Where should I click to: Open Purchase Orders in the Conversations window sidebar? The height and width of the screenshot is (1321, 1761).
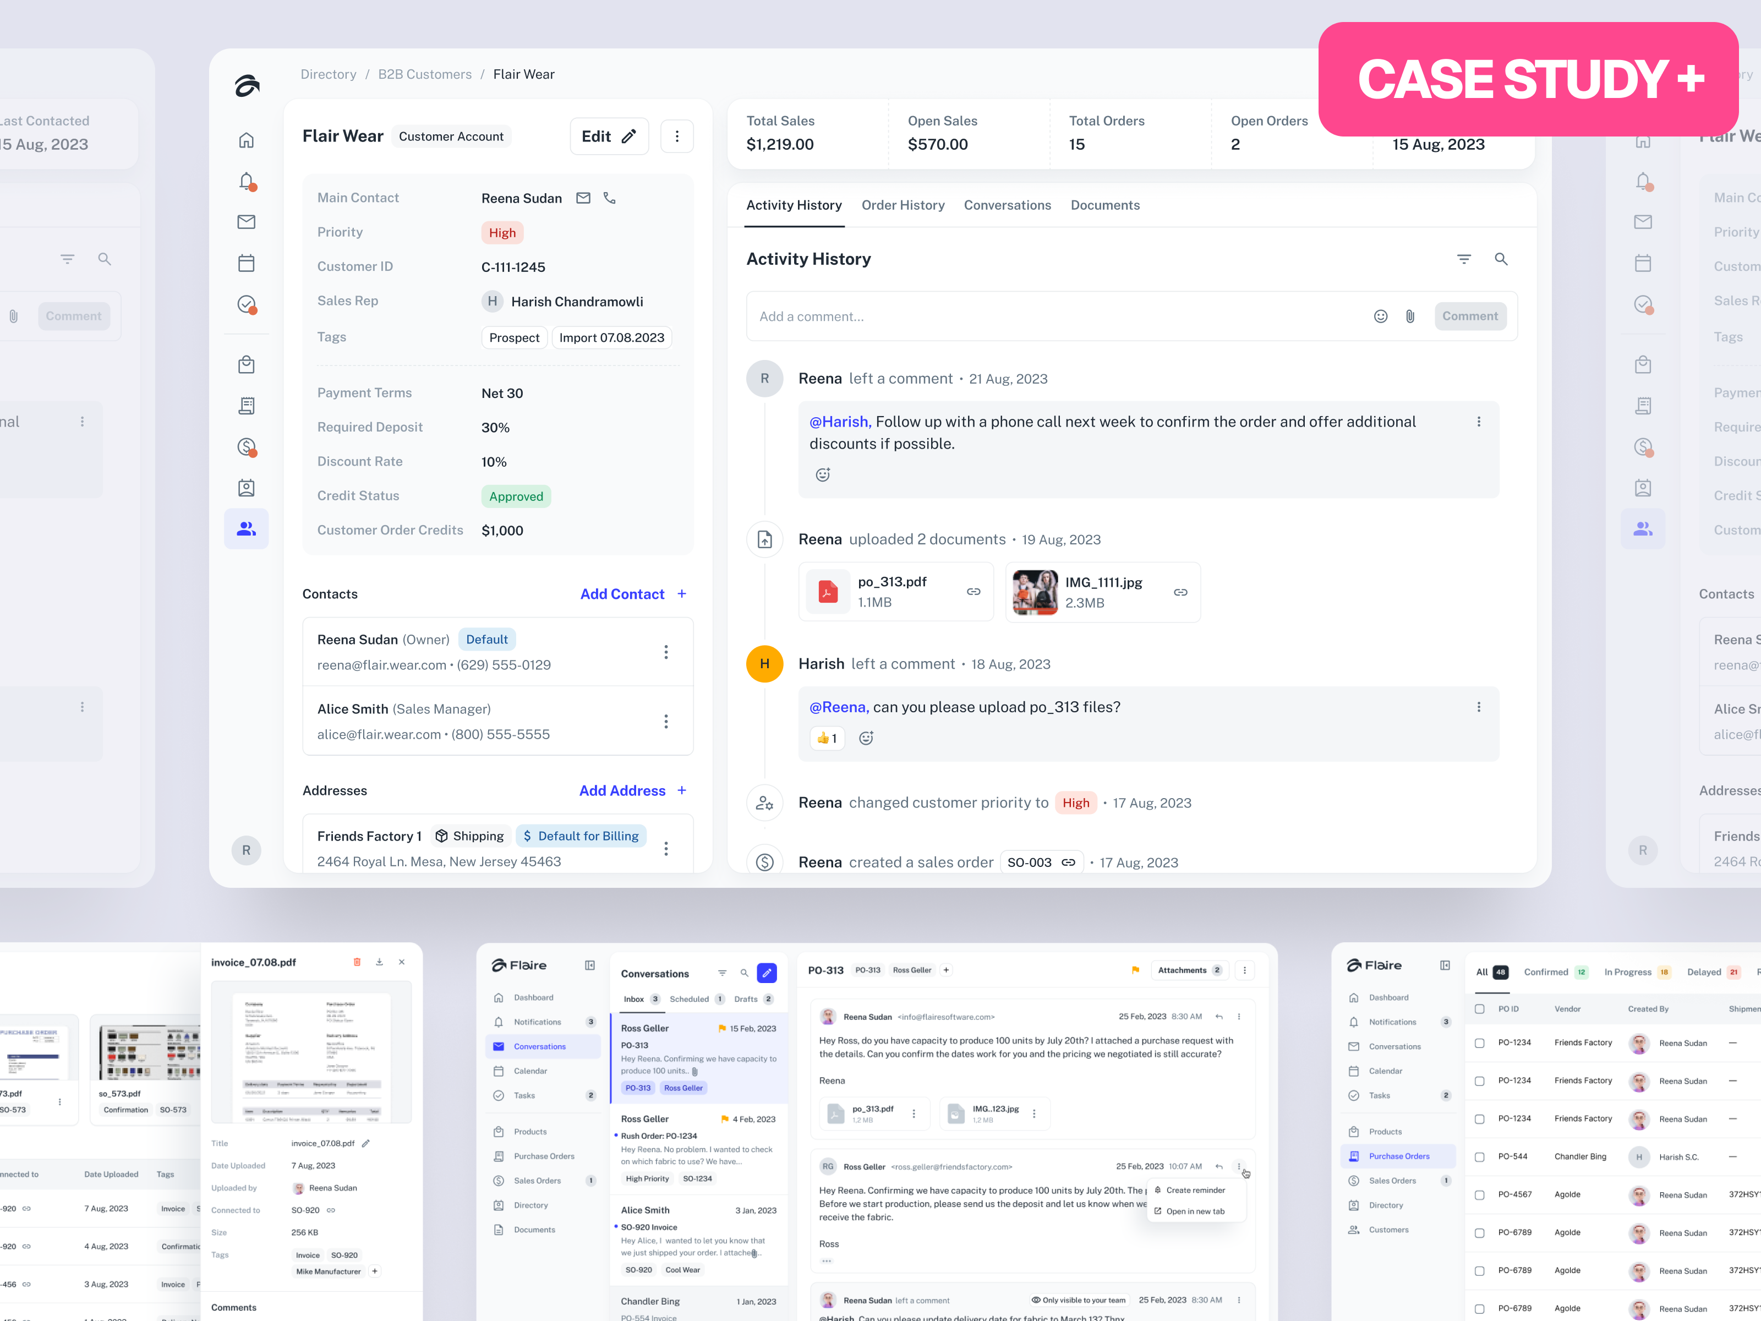[x=544, y=1156]
